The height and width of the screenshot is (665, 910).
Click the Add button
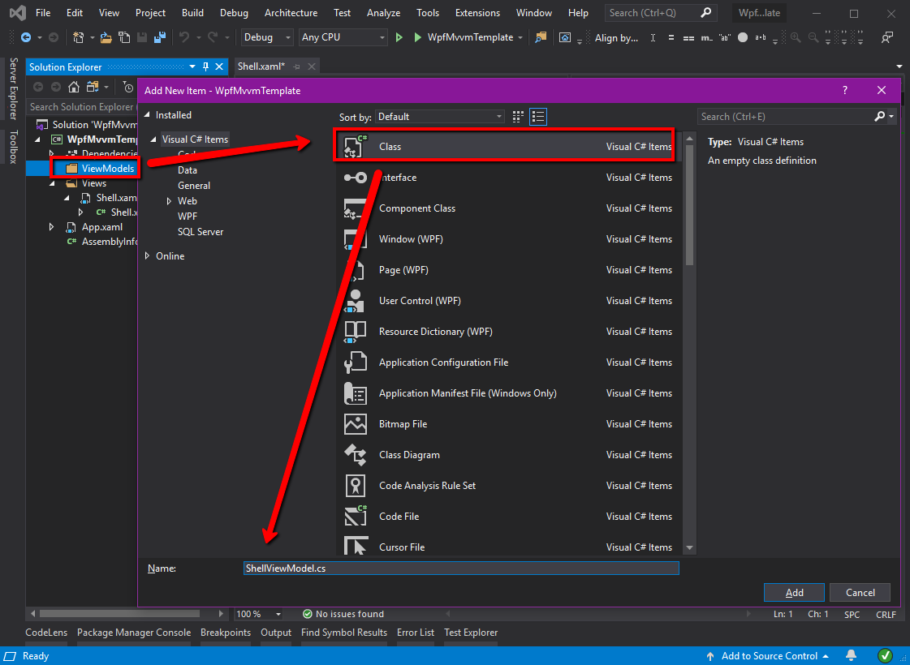794,593
